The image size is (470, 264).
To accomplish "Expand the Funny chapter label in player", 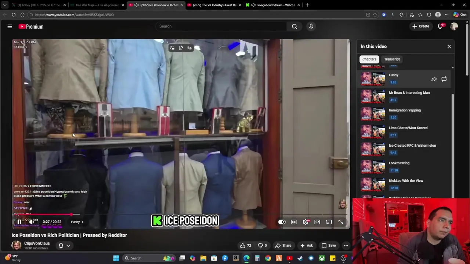I will click(x=77, y=222).
